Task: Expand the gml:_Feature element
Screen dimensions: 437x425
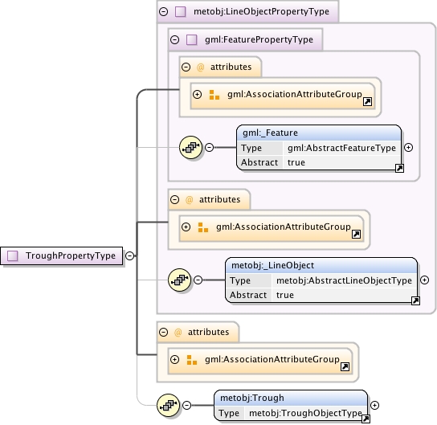Action: coord(408,148)
